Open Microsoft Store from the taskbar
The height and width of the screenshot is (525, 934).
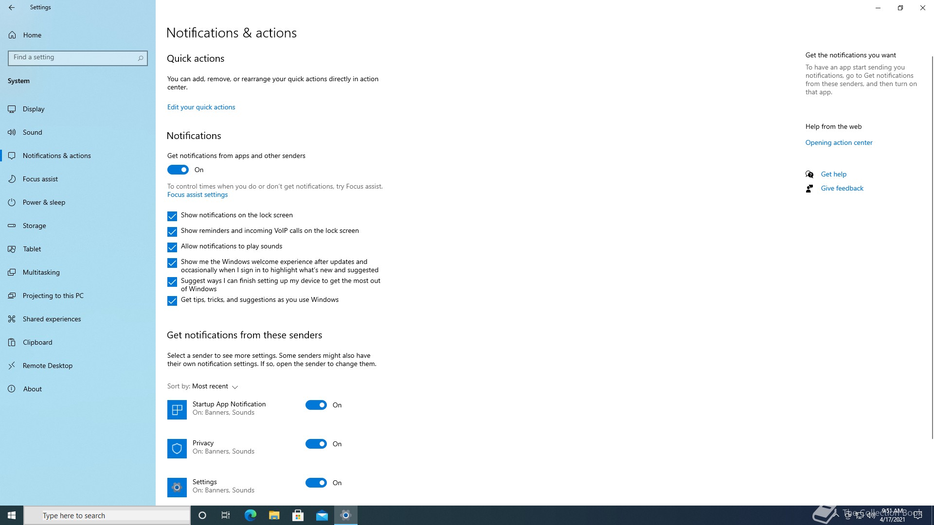pyautogui.click(x=298, y=515)
